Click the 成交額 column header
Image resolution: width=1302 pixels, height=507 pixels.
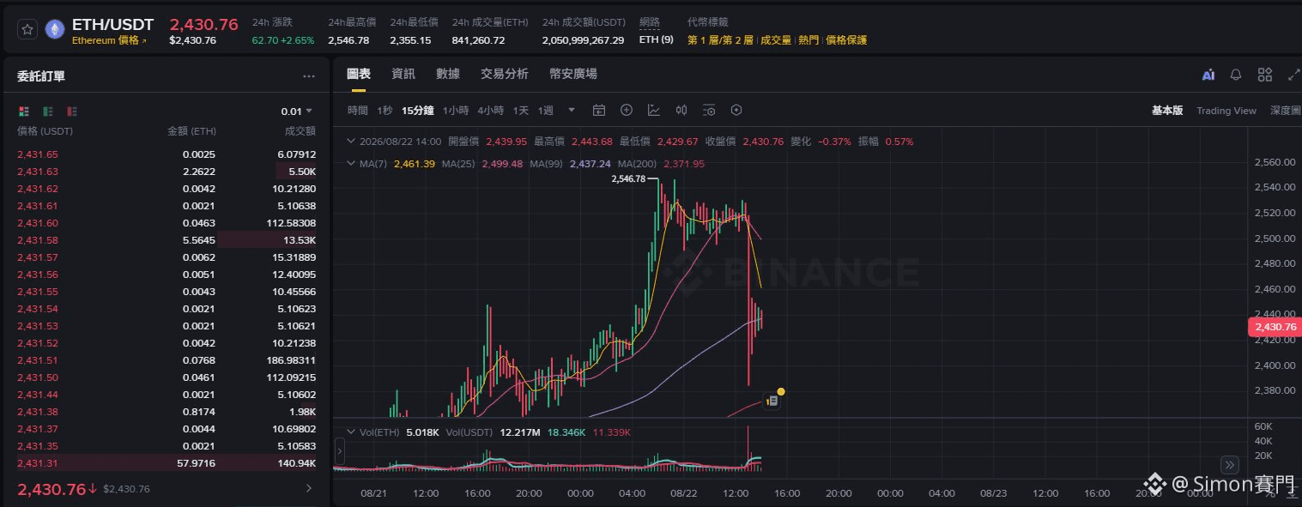(300, 131)
